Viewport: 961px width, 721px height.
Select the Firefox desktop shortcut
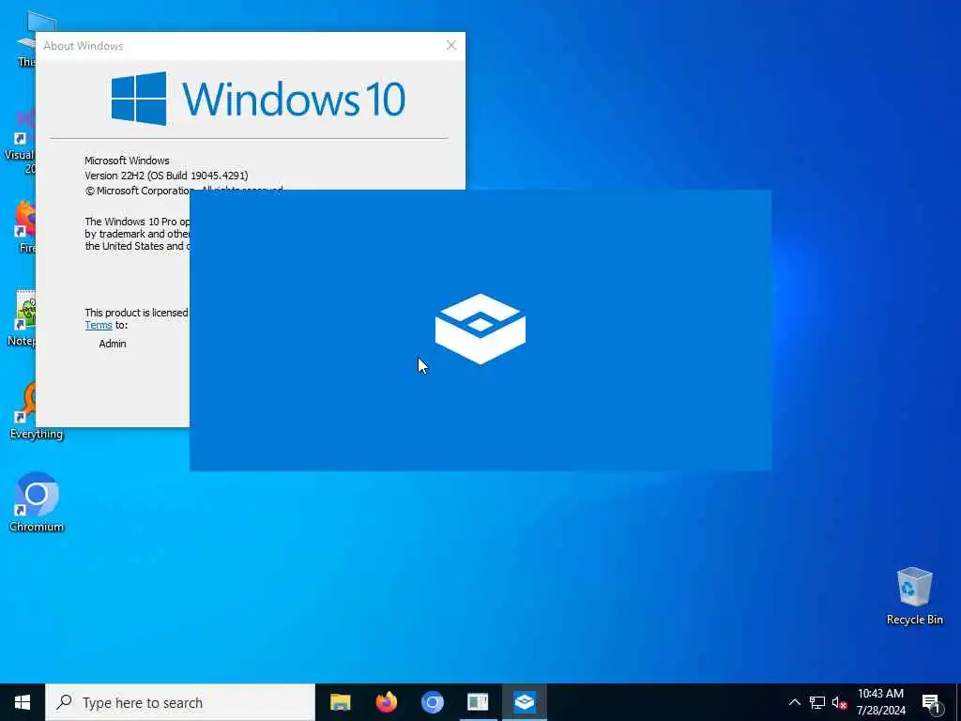pos(24,225)
